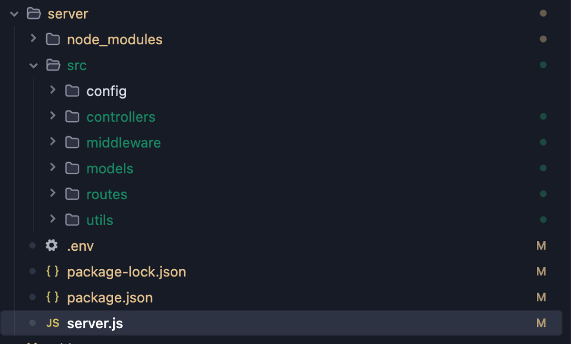Select the .env file name
This screenshot has width=571, height=344.
click(x=80, y=246)
